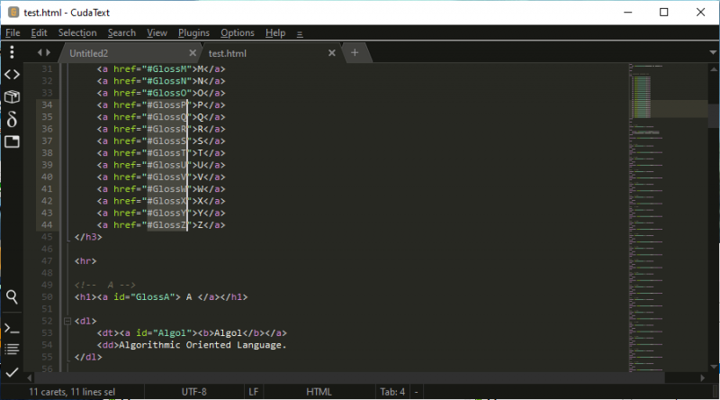
Task: Open the Help menu
Action: pyautogui.click(x=275, y=33)
